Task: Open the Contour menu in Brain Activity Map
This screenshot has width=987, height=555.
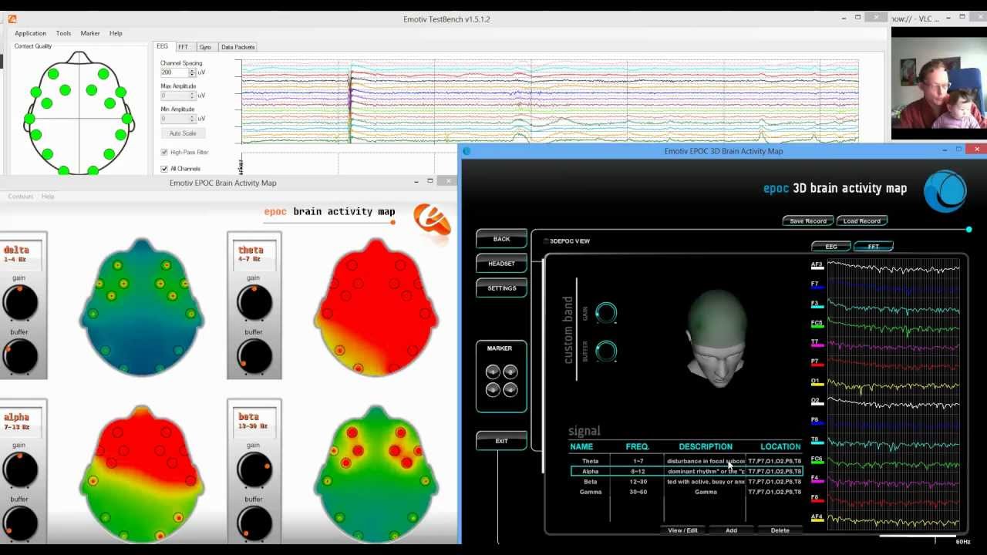Action: [21, 197]
